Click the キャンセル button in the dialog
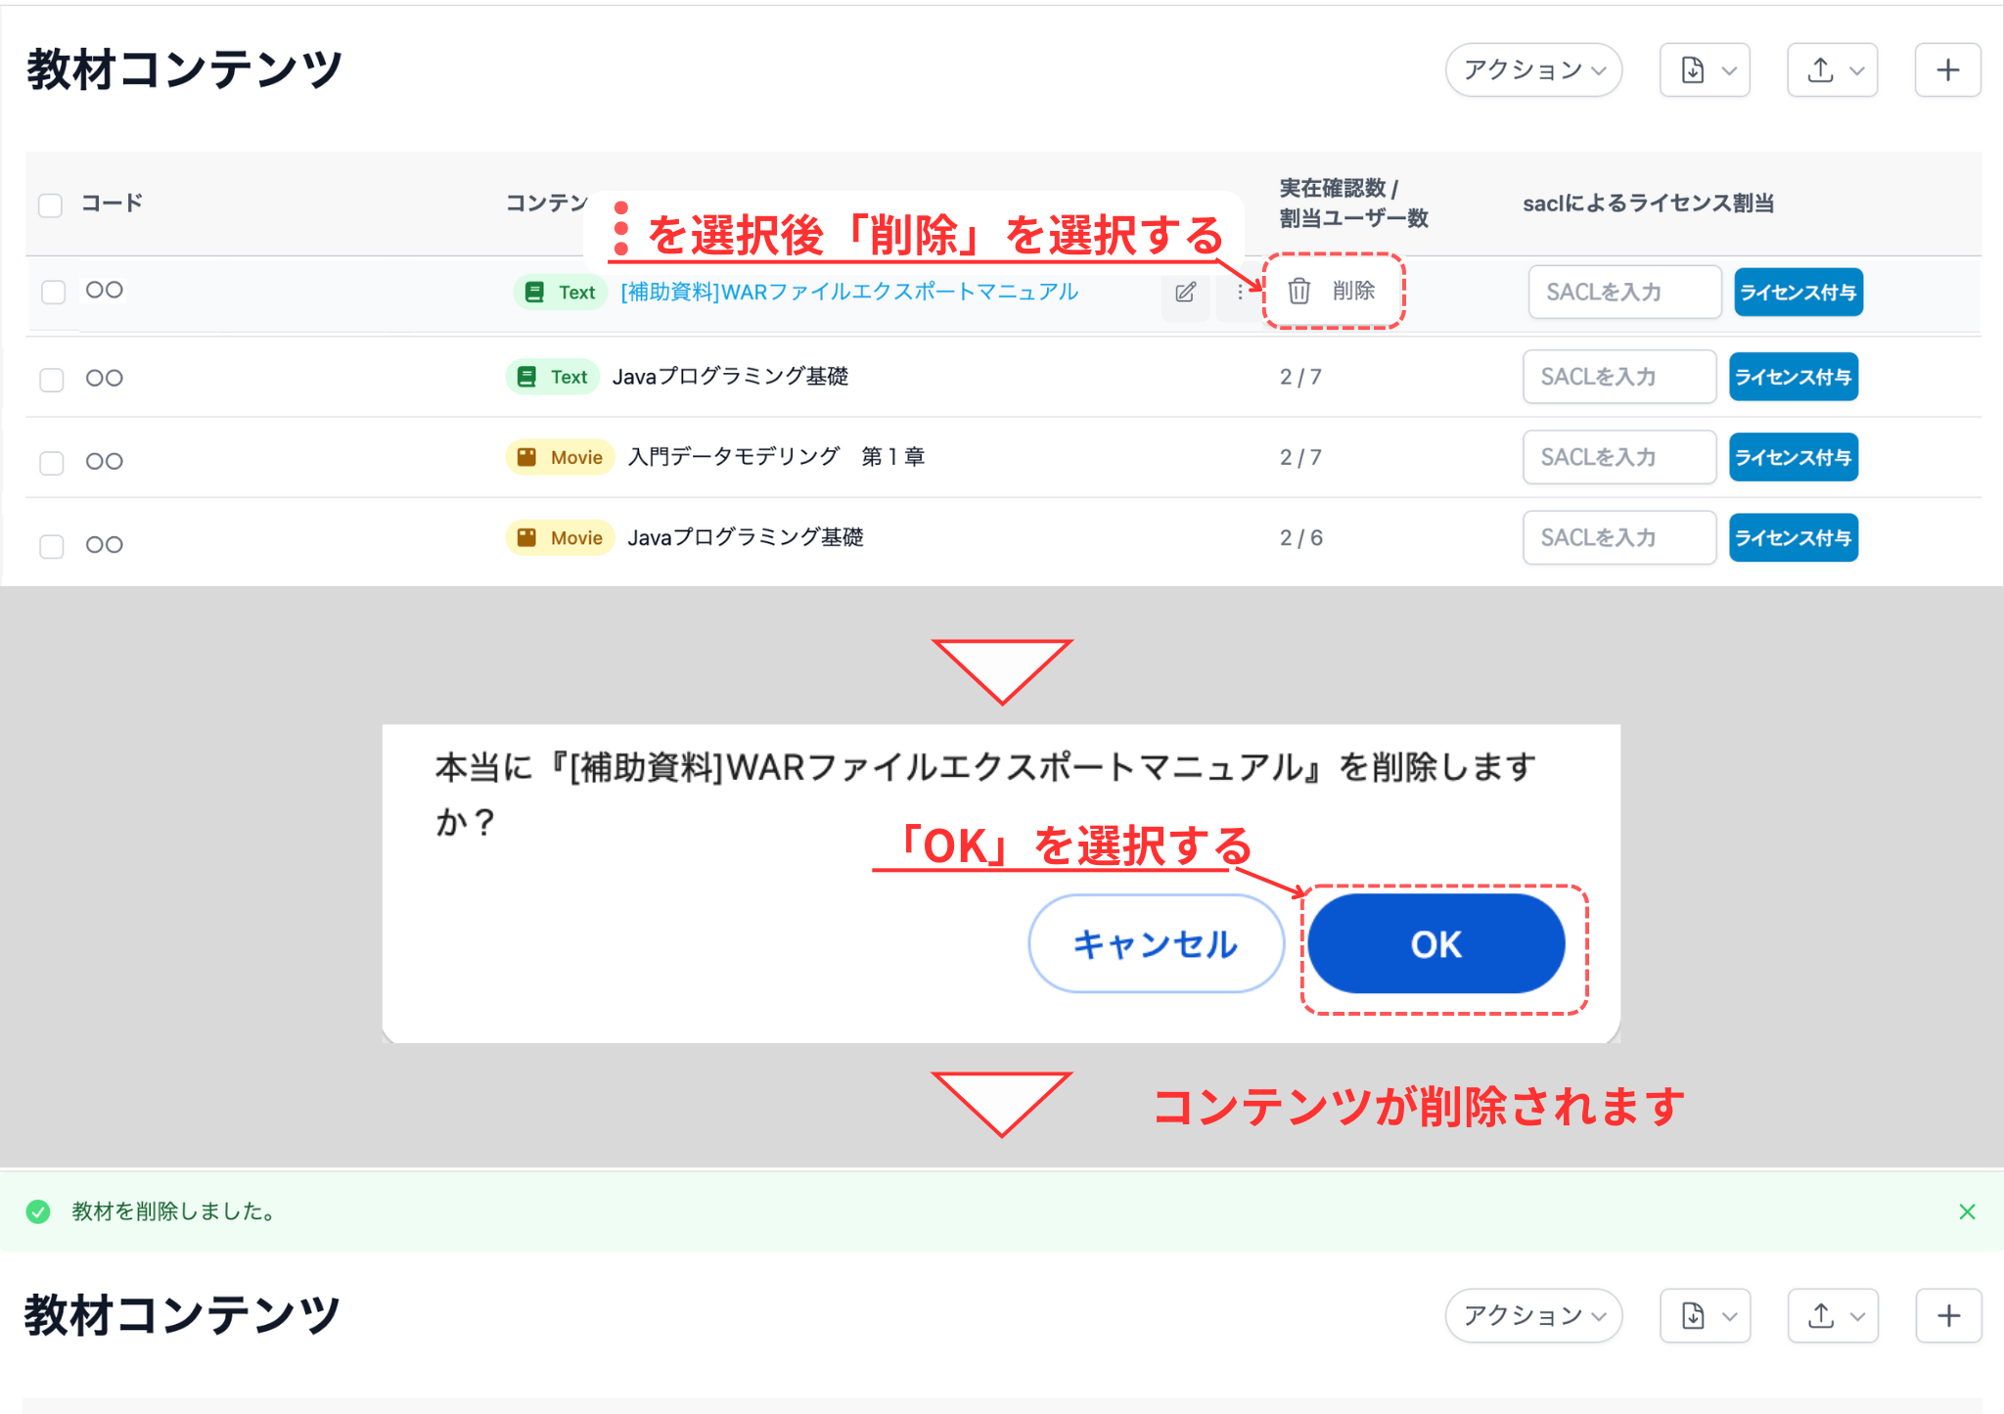The width and height of the screenshot is (2004, 1414). (1155, 943)
